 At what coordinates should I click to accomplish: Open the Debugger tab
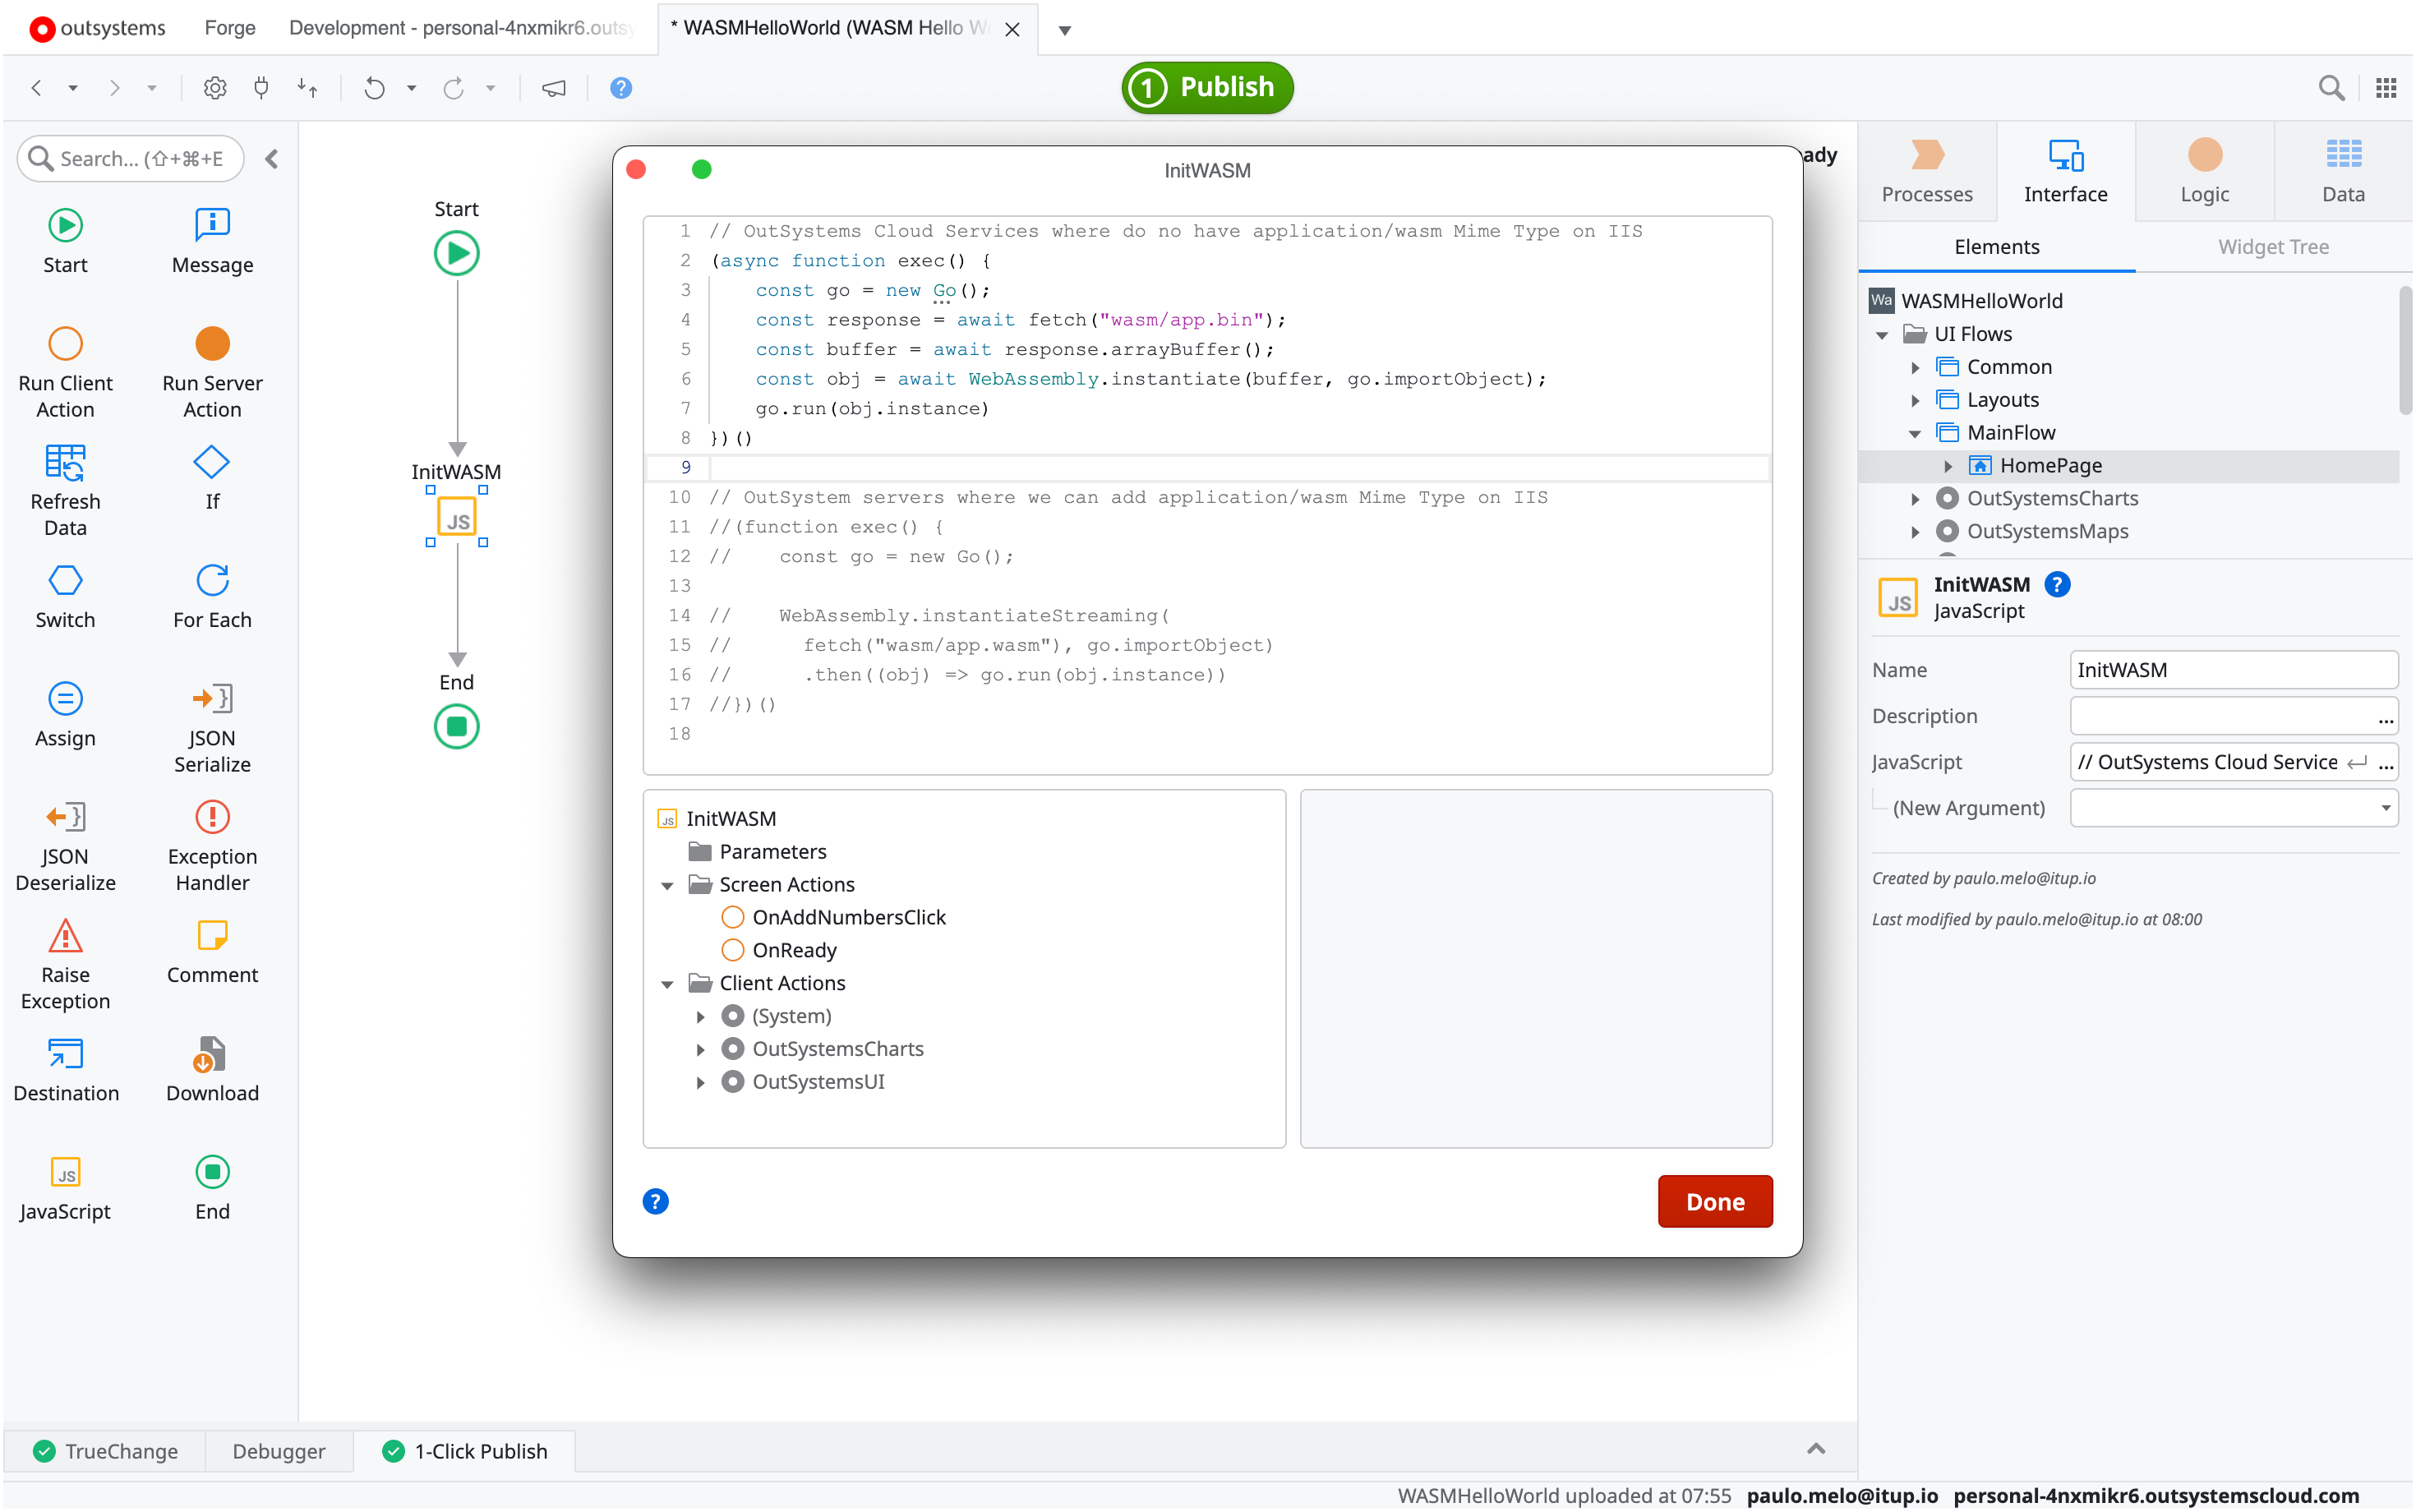pos(279,1451)
